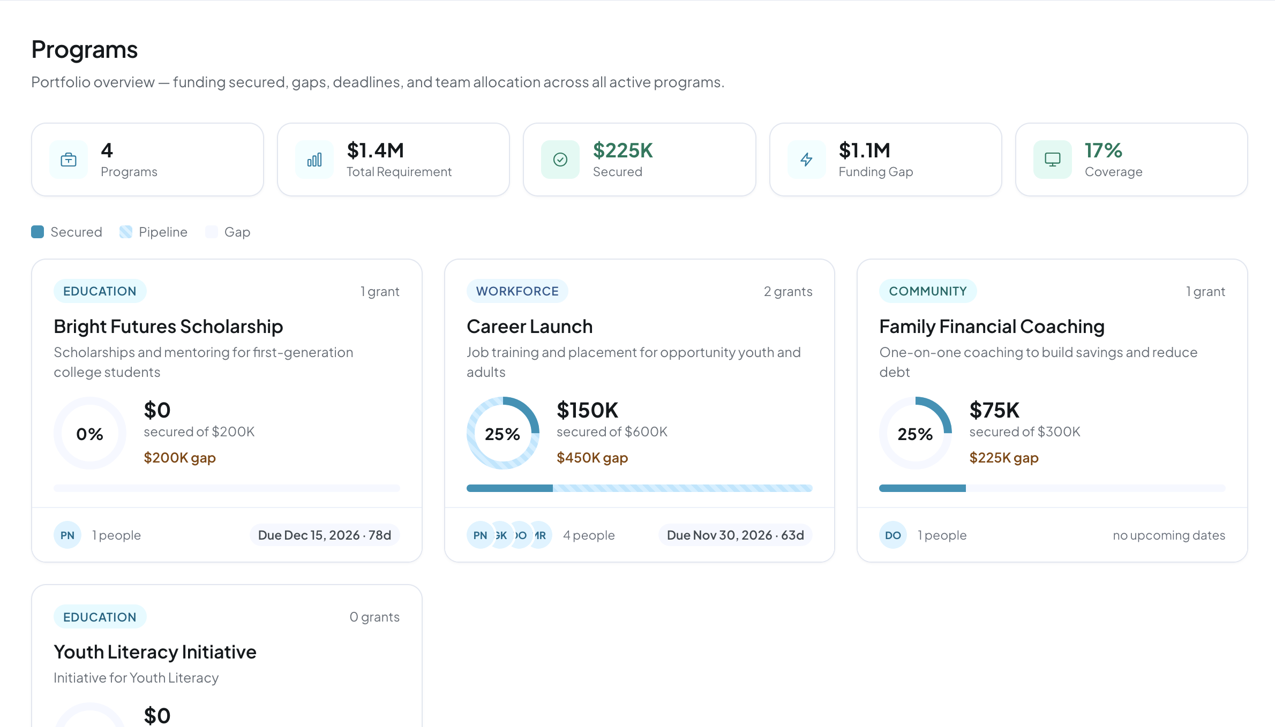Click the briefcase icon in Programs stat card
1275x727 pixels.
pos(69,160)
